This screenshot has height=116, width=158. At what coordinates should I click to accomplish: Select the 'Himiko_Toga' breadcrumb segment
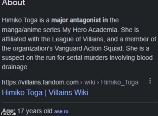[x=120, y=82]
